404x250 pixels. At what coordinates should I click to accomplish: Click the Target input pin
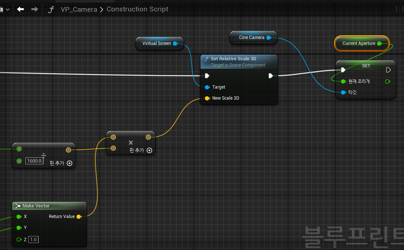(x=207, y=87)
